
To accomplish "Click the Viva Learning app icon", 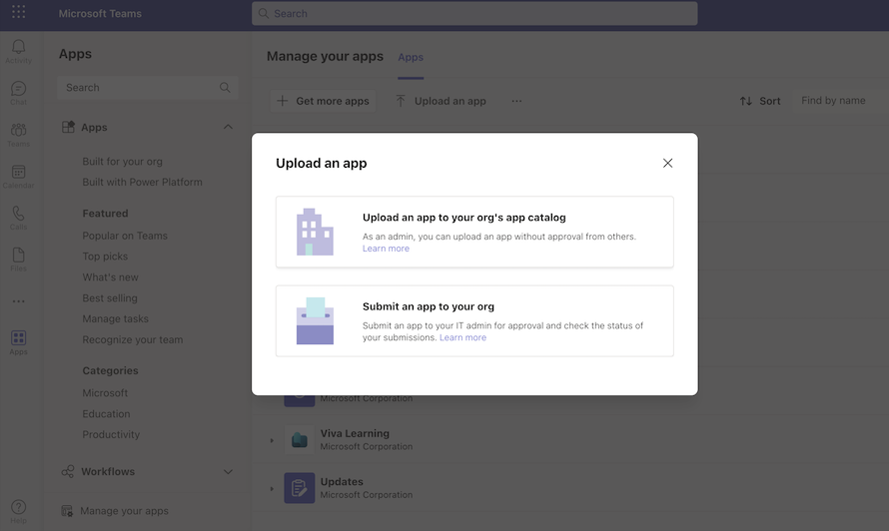I will 300,440.
